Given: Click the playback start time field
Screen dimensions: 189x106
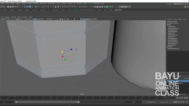Looking at the screenshot, I should [x=9, y=102].
